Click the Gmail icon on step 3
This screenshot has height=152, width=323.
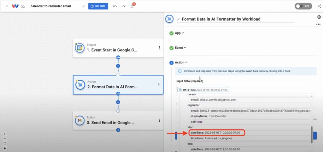click(80, 120)
